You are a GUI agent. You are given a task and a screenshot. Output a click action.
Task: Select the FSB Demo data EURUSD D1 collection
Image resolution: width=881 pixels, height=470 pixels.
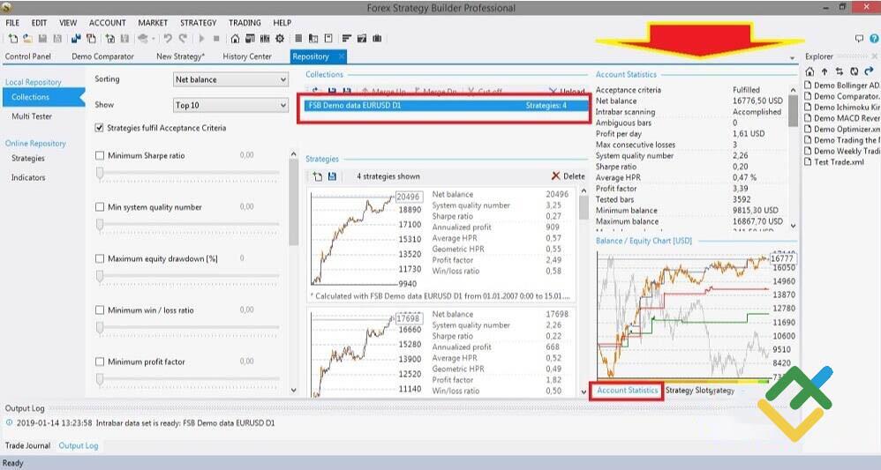point(445,106)
